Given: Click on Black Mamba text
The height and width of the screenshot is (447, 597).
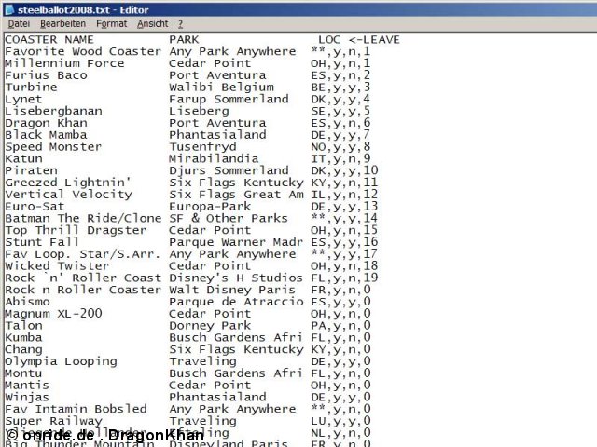Looking at the screenshot, I should pos(46,135).
